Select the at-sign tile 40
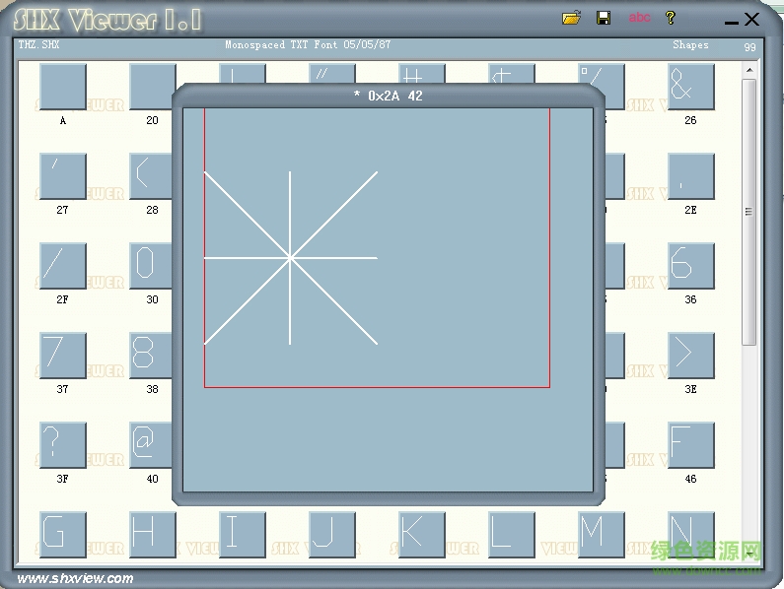Image resolution: width=784 pixels, height=589 pixels. [151, 445]
